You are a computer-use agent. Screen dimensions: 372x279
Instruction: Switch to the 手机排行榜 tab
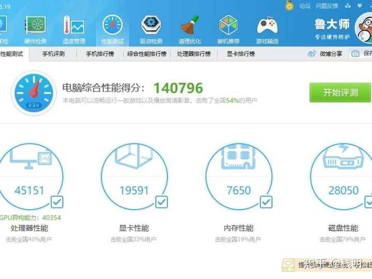click(x=100, y=54)
